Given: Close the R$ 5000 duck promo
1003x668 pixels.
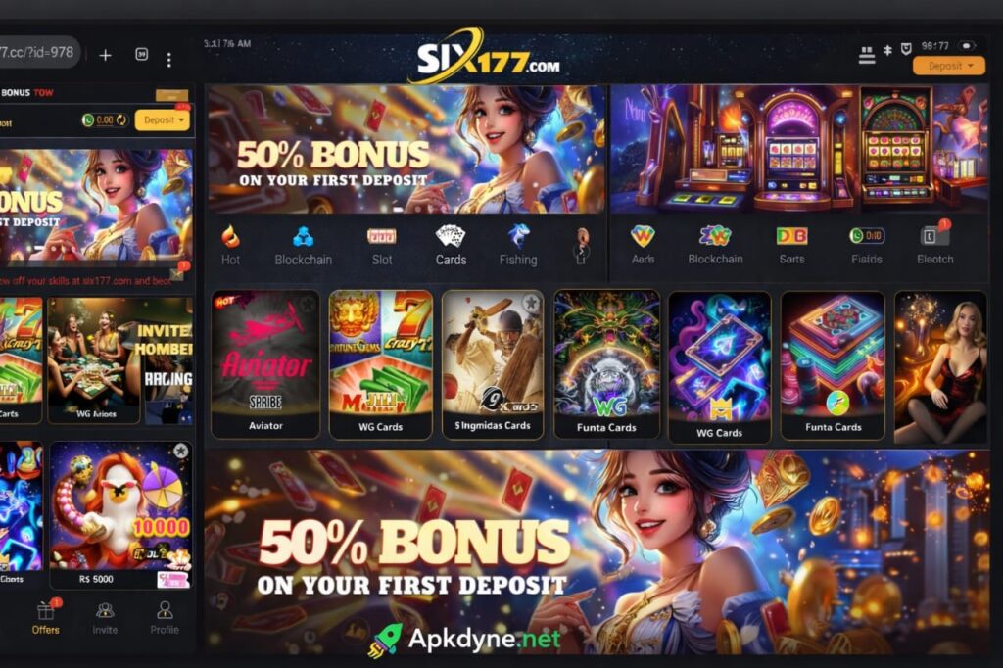Looking at the screenshot, I should click(181, 451).
